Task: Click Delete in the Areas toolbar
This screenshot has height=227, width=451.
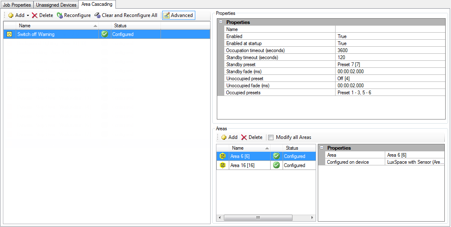Action: [252, 137]
